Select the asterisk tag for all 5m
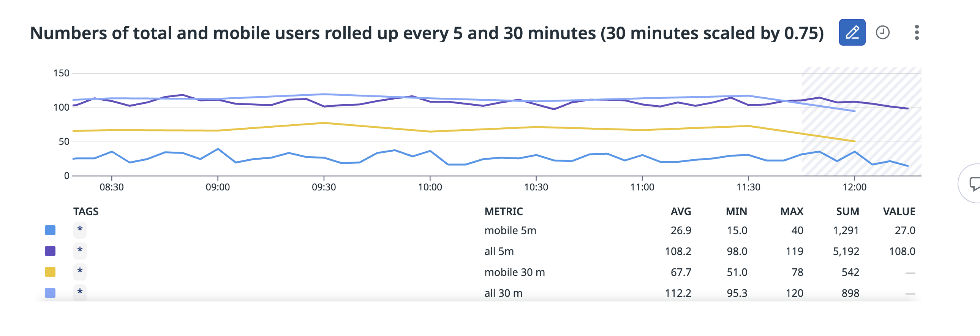Screen dimensions: 980x336 80,251
